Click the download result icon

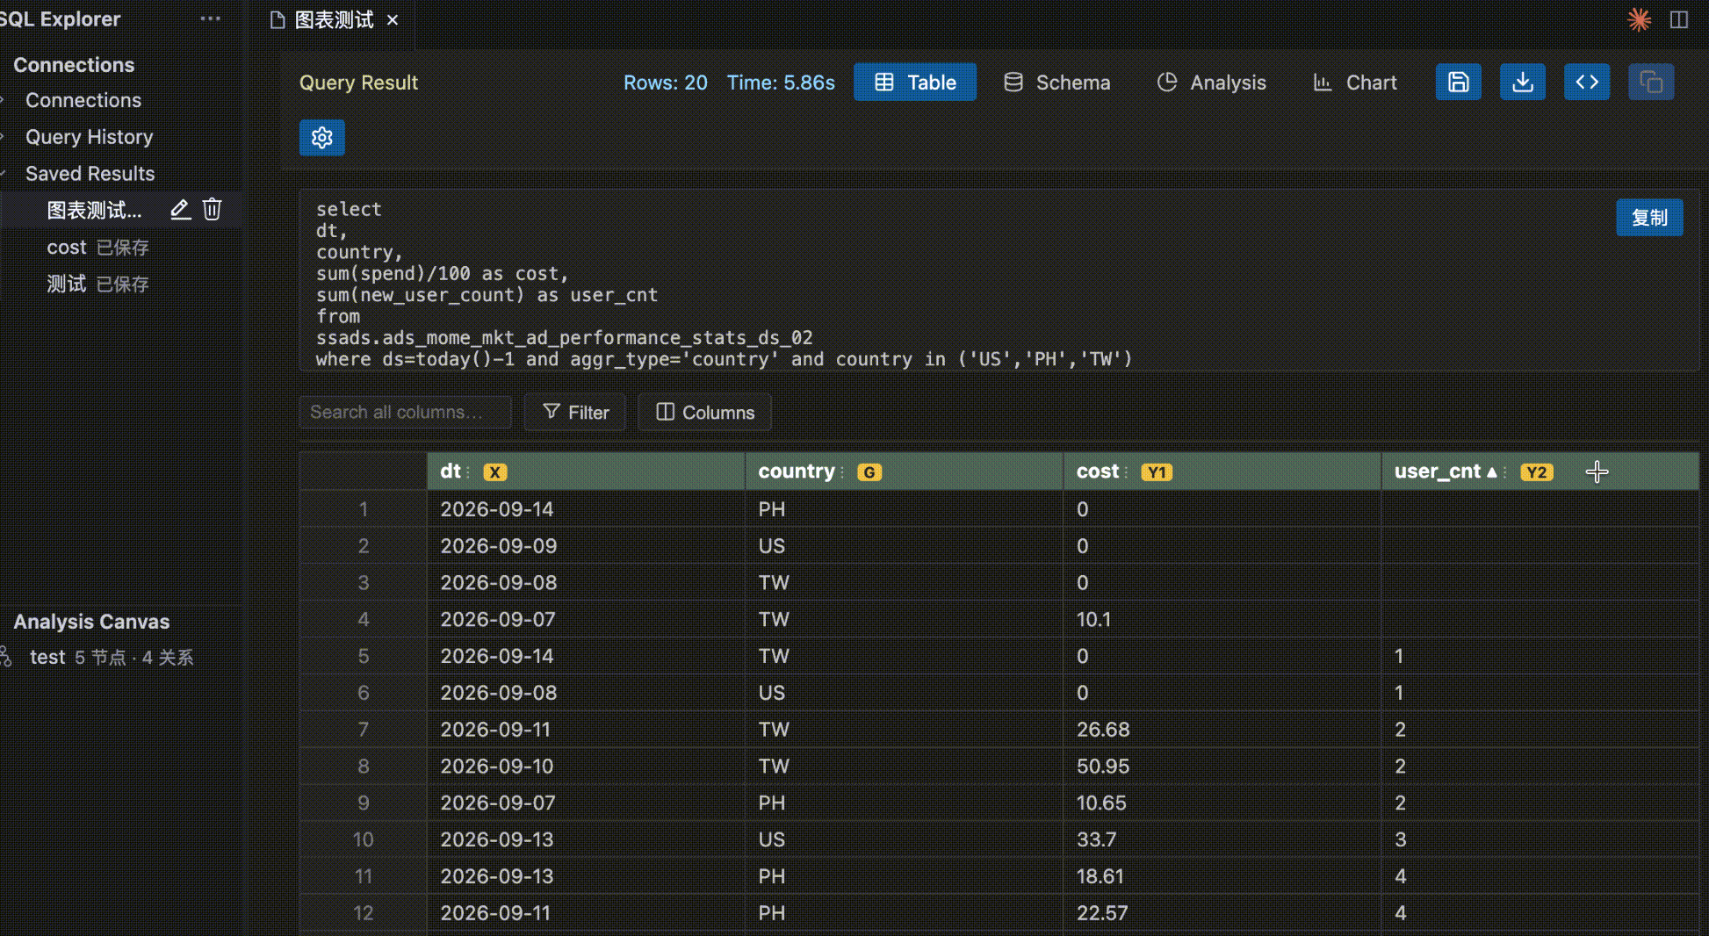pos(1523,82)
